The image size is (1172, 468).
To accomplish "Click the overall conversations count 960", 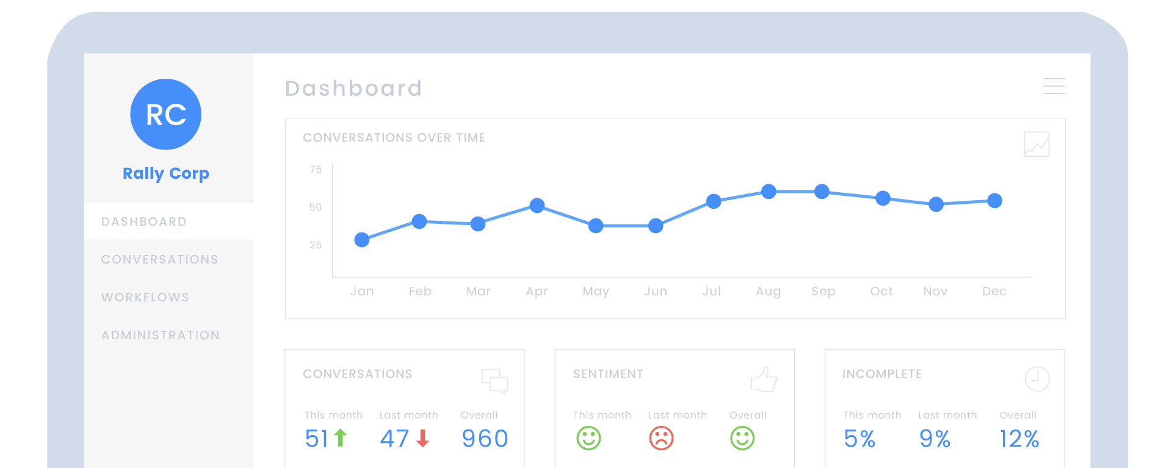I will [485, 438].
